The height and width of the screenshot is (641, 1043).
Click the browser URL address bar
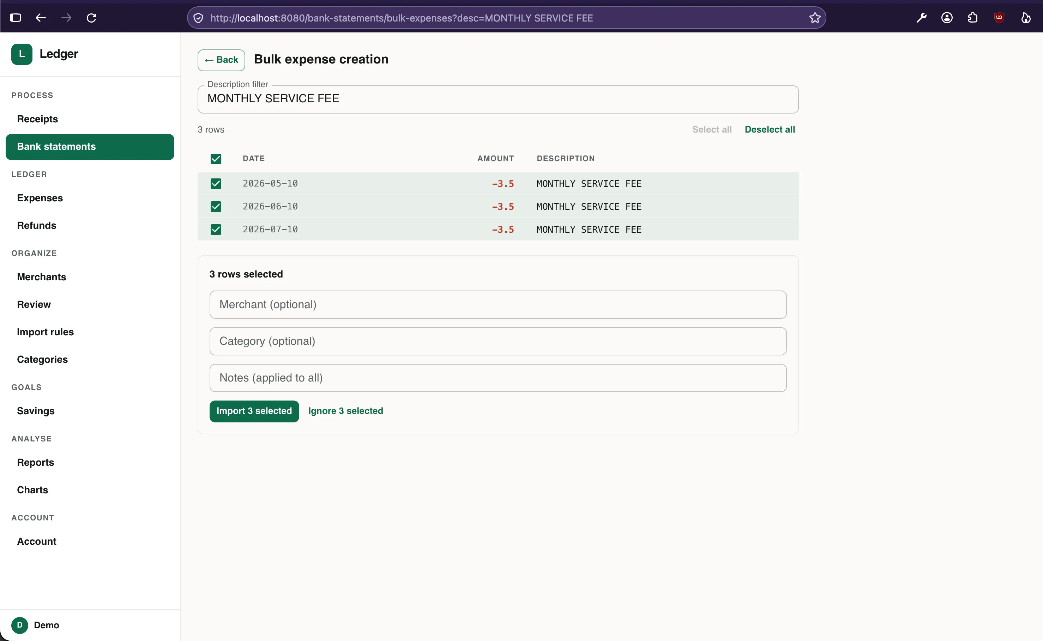tap(507, 18)
